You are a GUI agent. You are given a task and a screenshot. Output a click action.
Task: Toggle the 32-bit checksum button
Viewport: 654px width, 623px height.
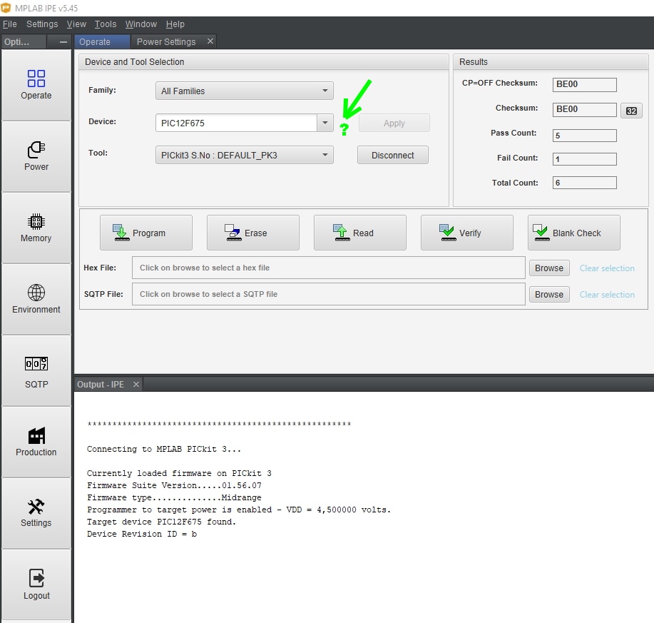(631, 111)
